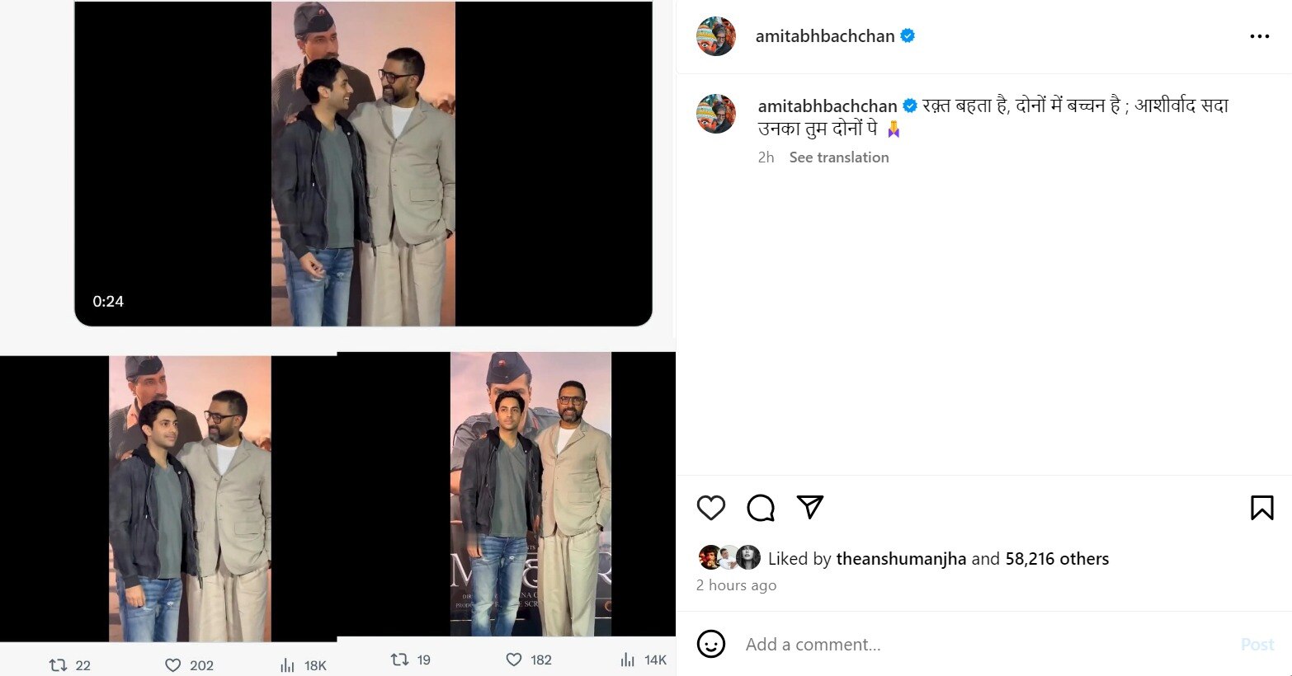This screenshot has height=676, width=1292.
Task: Click the amitabhbachchan profile picture in header
Action: [x=716, y=36]
